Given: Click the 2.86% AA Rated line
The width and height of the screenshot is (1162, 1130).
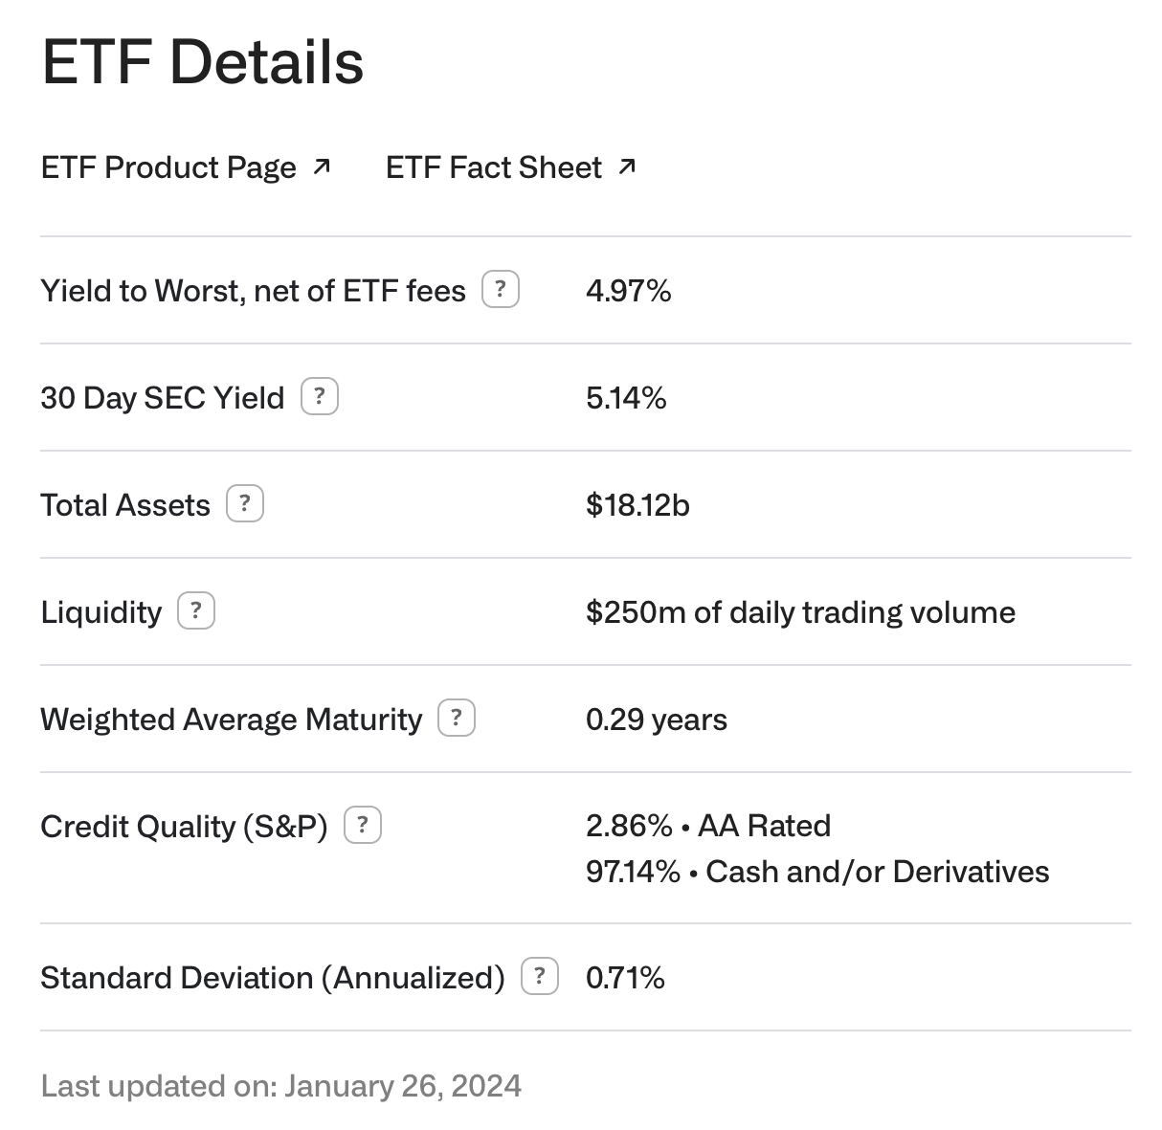Looking at the screenshot, I should pyautogui.click(x=708, y=825).
